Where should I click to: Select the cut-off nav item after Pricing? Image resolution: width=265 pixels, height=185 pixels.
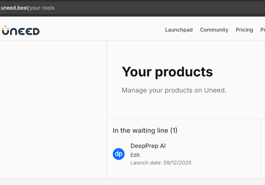coord(262,30)
